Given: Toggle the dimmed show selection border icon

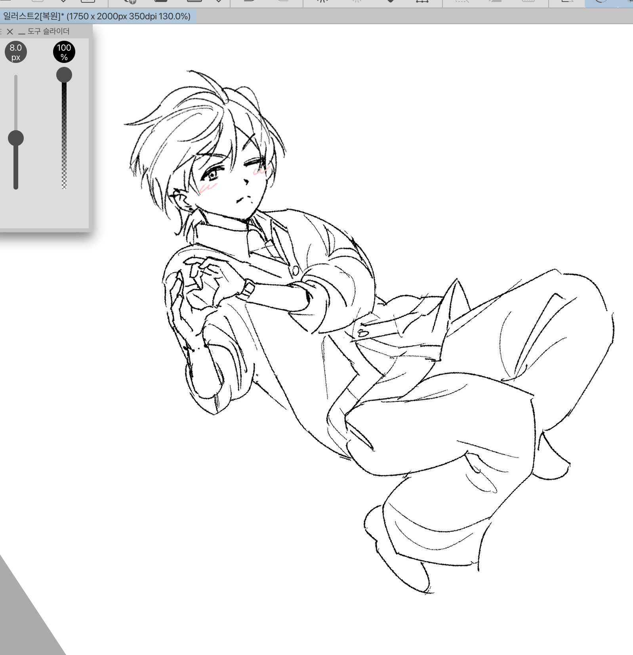Looking at the screenshot, I should pyautogui.click(x=528, y=1).
